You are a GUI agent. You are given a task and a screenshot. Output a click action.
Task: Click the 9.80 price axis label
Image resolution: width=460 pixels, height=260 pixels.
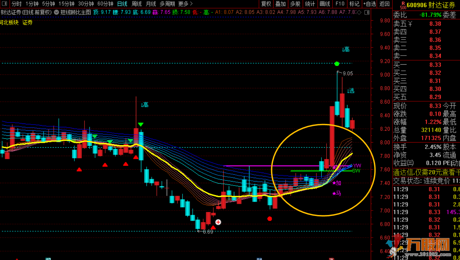coord(385,20)
